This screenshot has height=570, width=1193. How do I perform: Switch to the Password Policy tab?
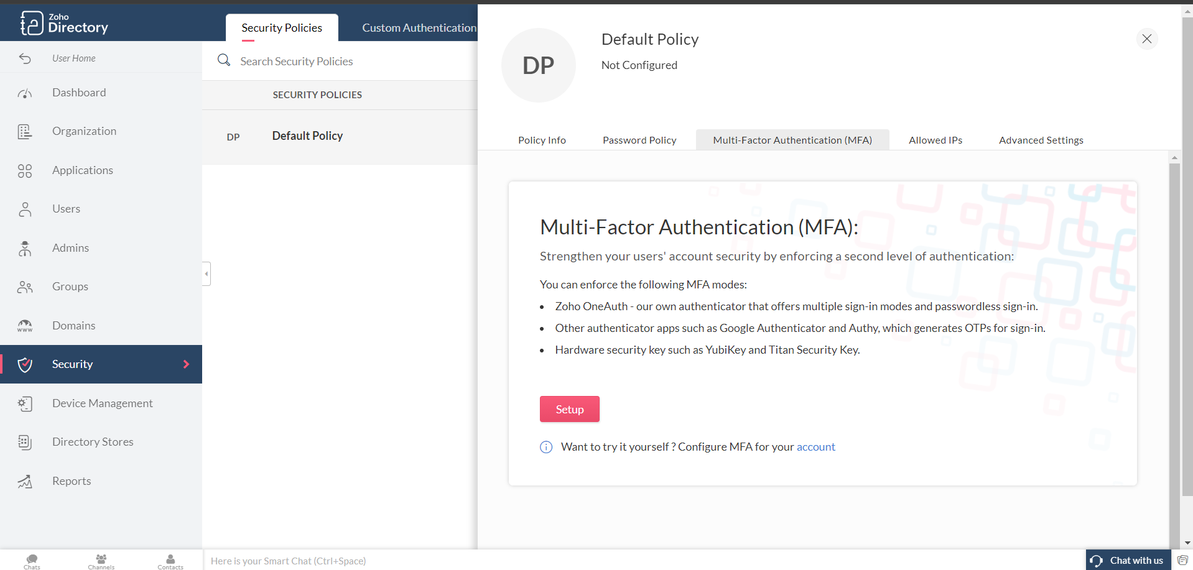coord(639,140)
